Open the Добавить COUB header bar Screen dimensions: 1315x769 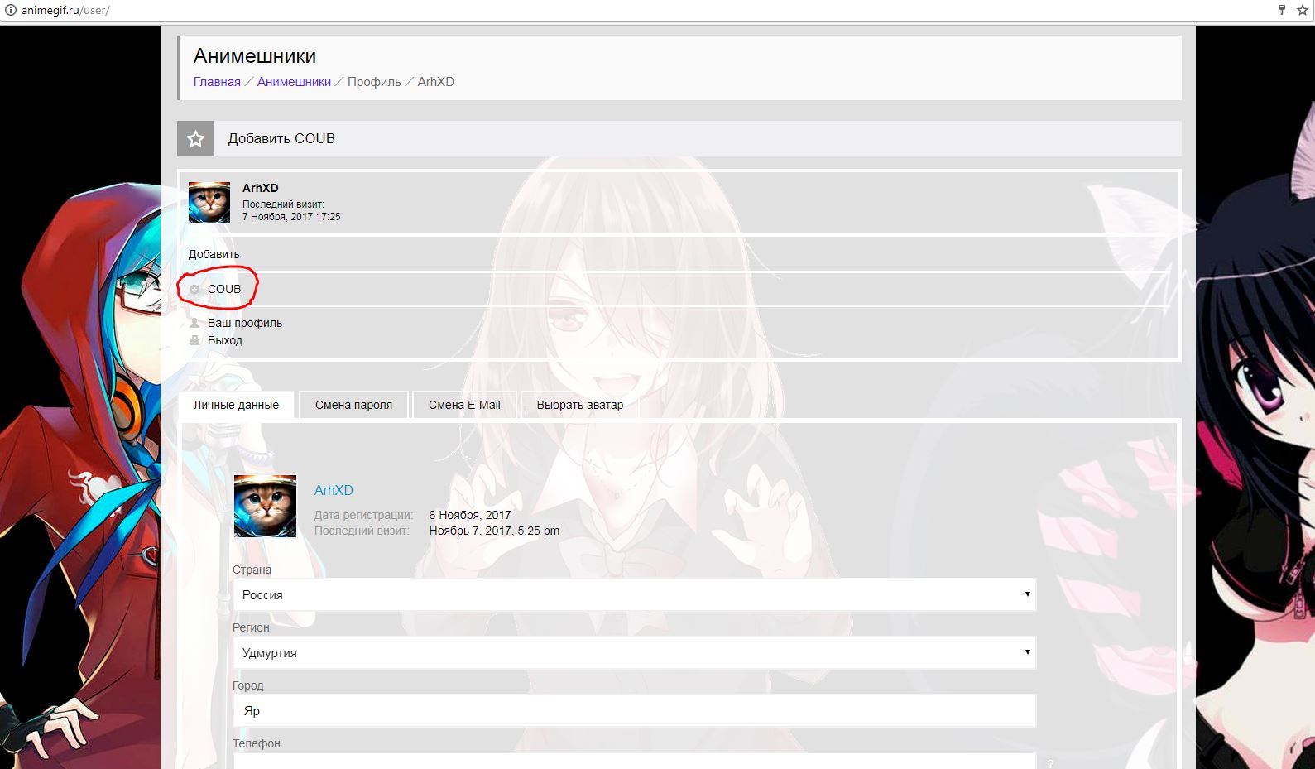(x=679, y=139)
